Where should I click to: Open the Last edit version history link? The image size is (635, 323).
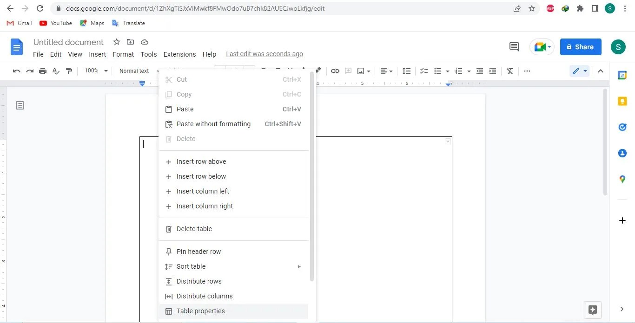click(264, 53)
